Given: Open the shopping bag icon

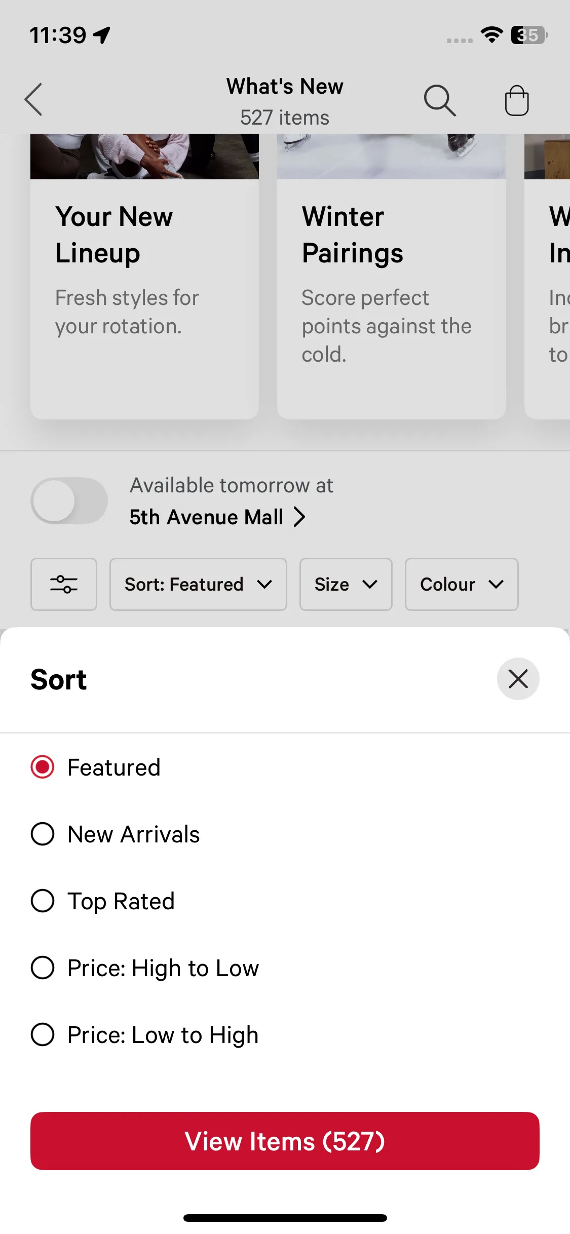Looking at the screenshot, I should [516, 100].
